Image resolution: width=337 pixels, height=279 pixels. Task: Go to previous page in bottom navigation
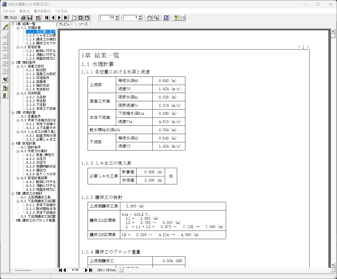click(x=65, y=270)
